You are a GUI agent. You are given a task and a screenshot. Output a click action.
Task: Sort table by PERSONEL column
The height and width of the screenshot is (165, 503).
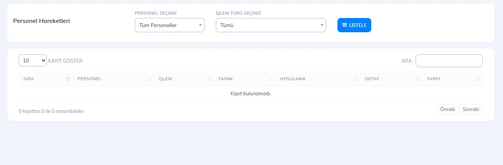(114, 79)
